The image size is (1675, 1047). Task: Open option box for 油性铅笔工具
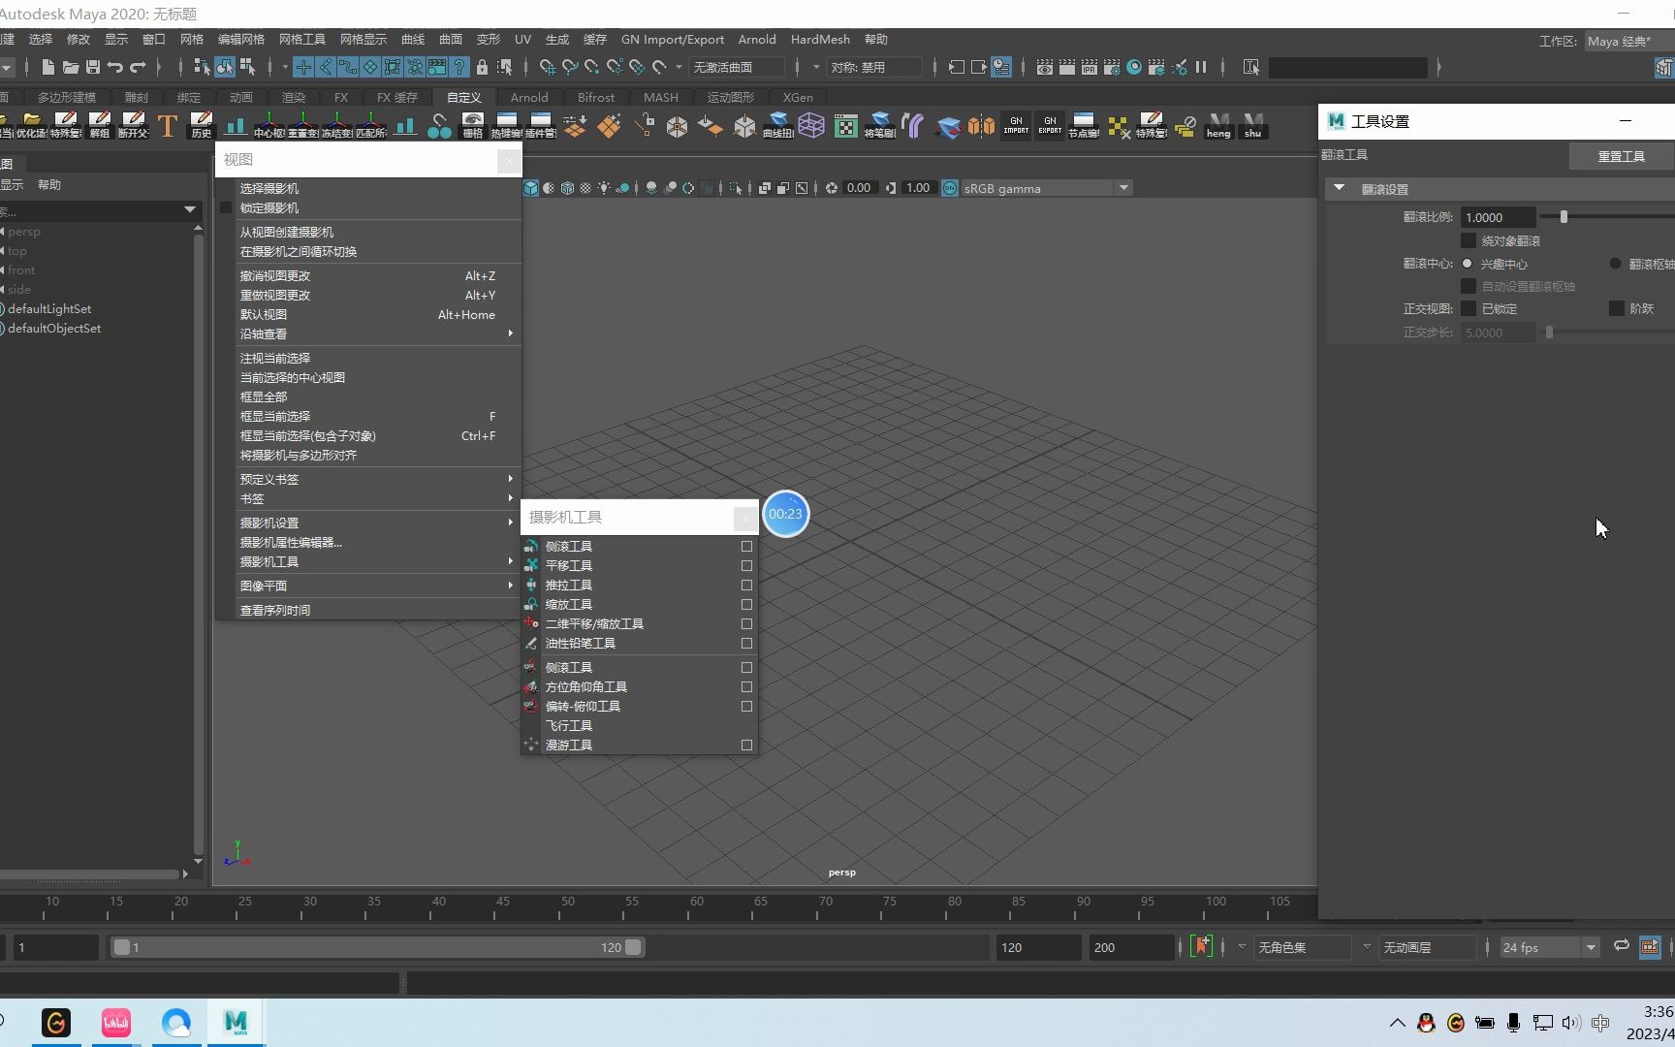(746, 643)
